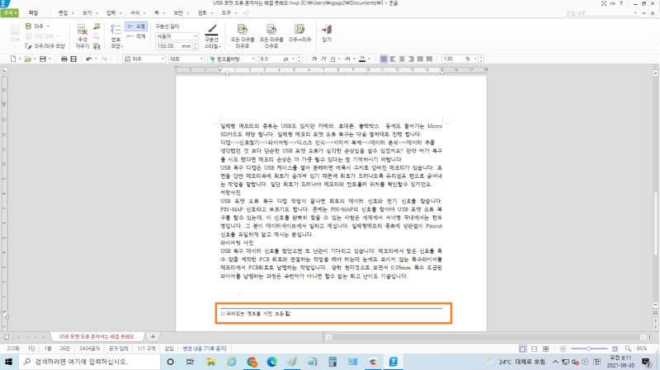This screenshot has height=370, width=660.
Task: Convert all footnotes to endnotes
Action: tap(243, 35)
